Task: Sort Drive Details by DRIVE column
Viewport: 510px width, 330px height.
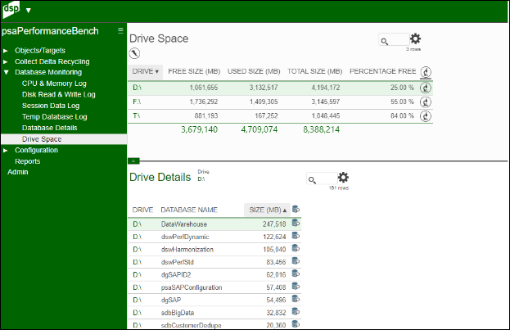Action: [142, 210]
